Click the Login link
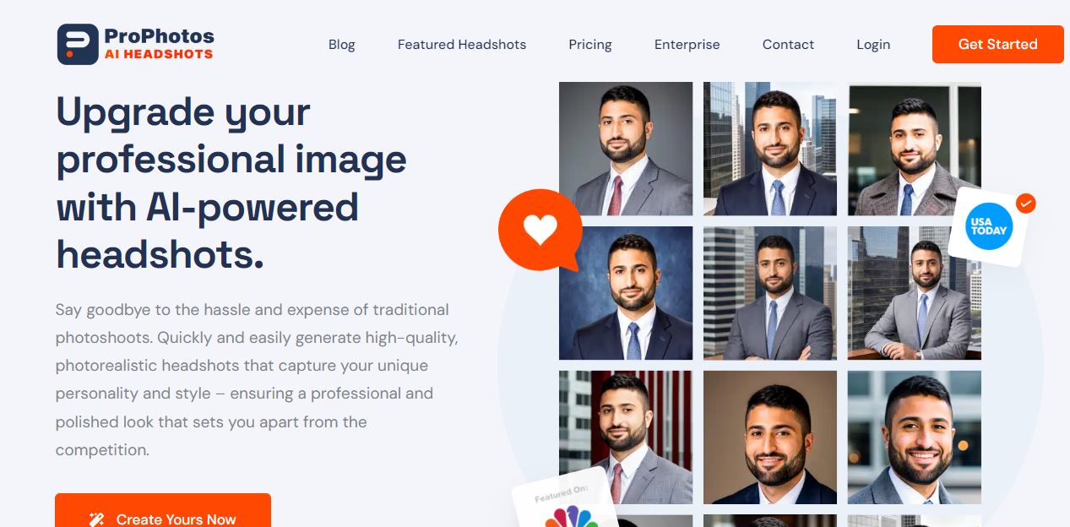Screen dimensions: 1070x527 873,45
